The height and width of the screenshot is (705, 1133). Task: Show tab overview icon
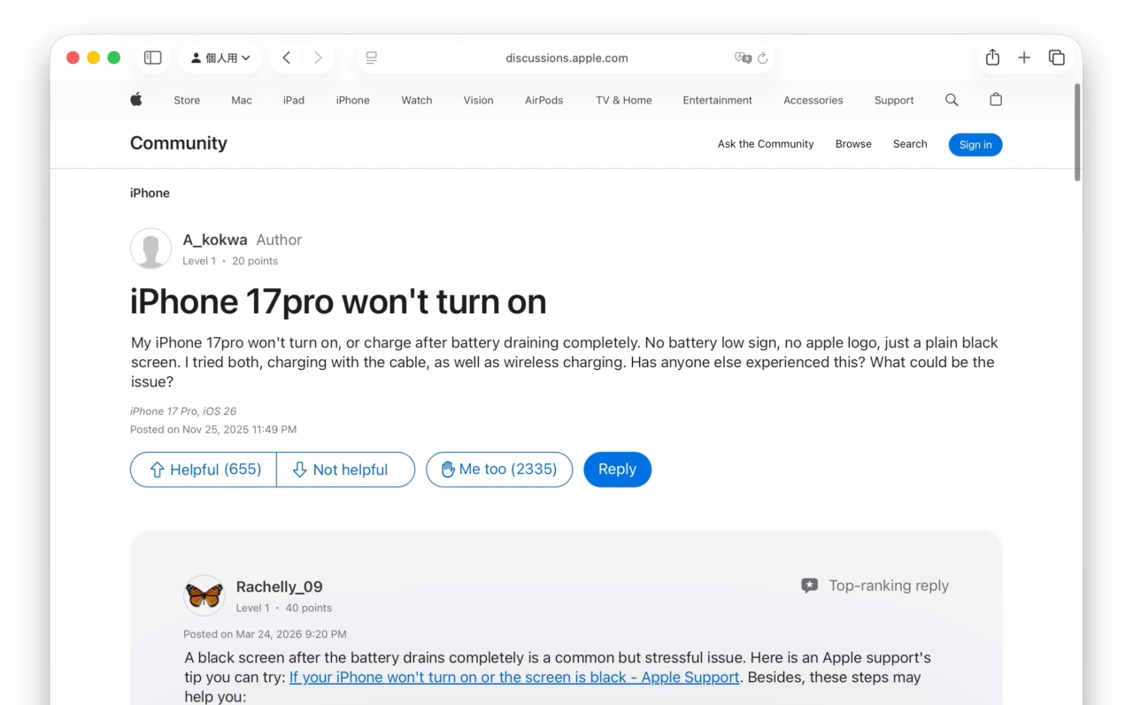[1057, 57]
